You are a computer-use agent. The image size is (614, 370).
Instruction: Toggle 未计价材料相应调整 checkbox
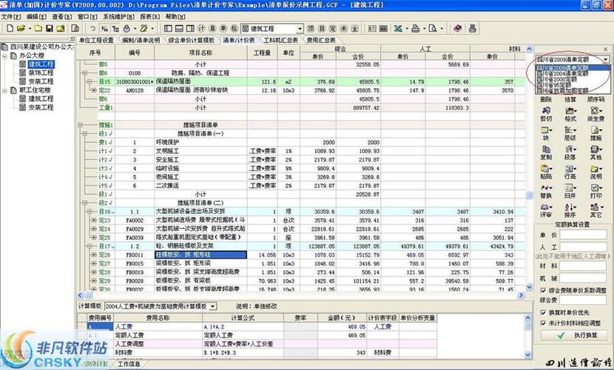[x=543, y=323]
